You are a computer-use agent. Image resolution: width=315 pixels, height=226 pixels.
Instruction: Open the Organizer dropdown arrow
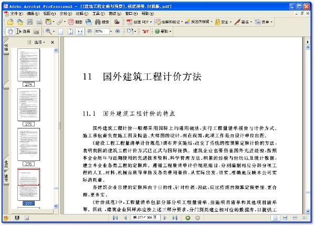click(x=54, y=22)
